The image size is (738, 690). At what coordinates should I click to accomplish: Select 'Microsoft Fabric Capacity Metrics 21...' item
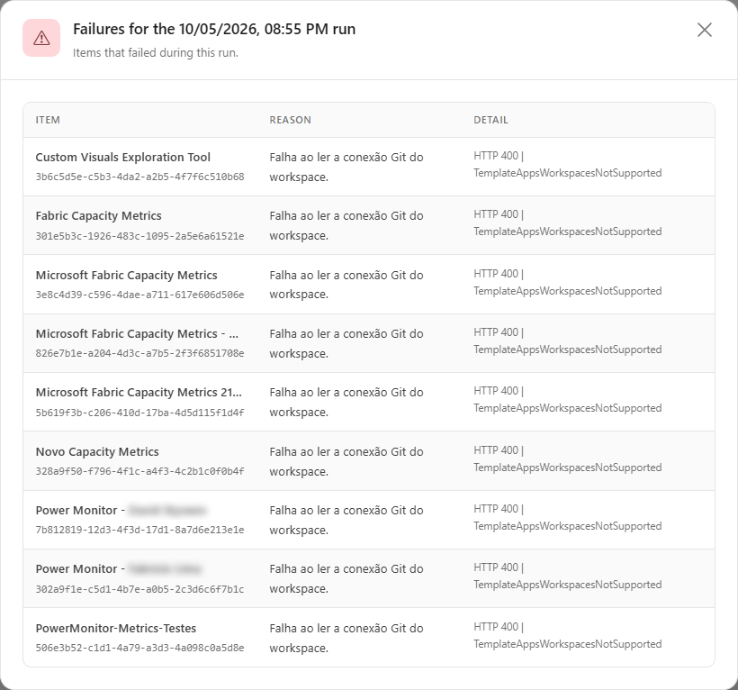(139, 393)
